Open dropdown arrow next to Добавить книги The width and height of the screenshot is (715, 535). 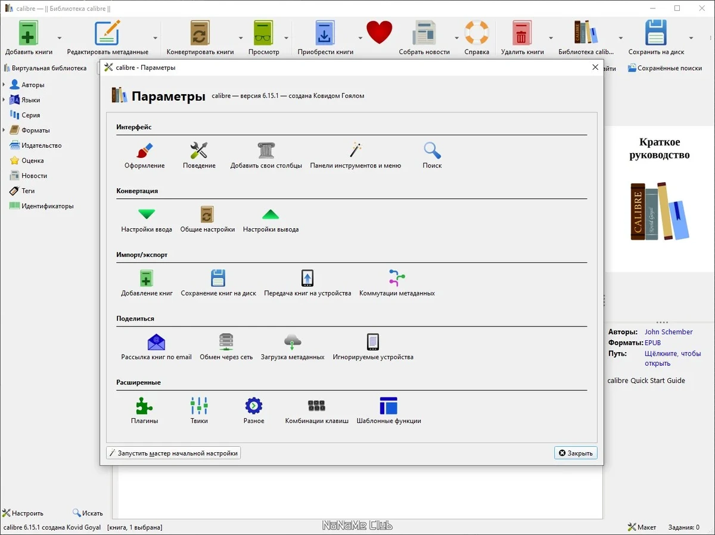(60, 38)
